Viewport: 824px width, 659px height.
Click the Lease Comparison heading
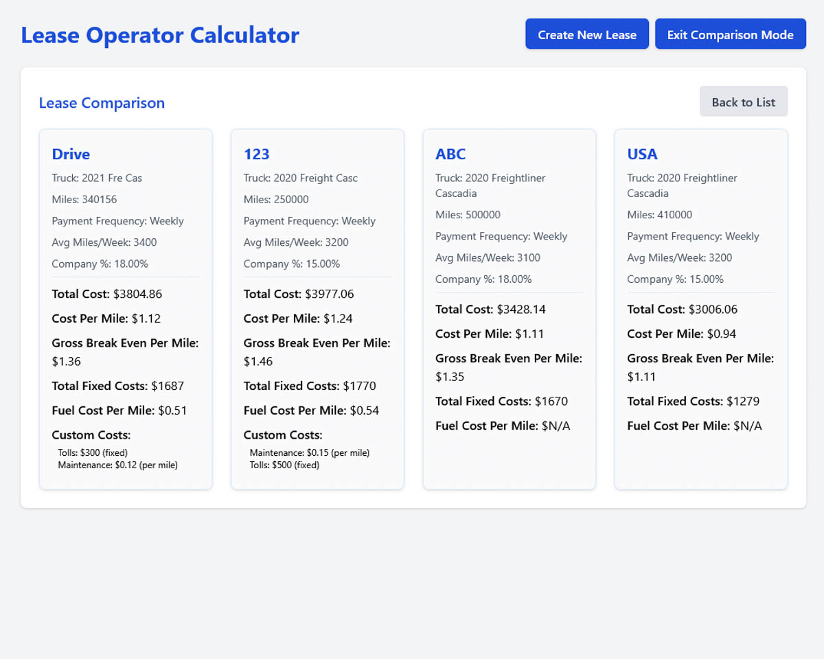102,103
